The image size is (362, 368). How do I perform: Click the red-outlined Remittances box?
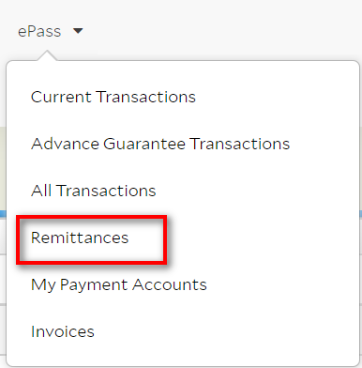point(91,239)
